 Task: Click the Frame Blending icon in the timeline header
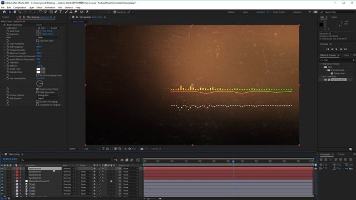tap(127, 160)
